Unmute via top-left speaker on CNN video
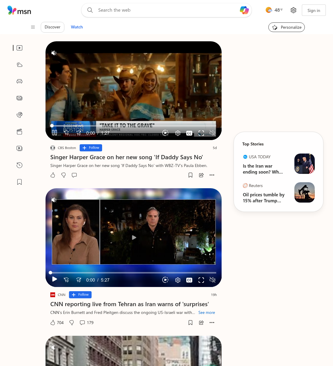The height and width of the screenshot is (366, 333). [54, 200]
